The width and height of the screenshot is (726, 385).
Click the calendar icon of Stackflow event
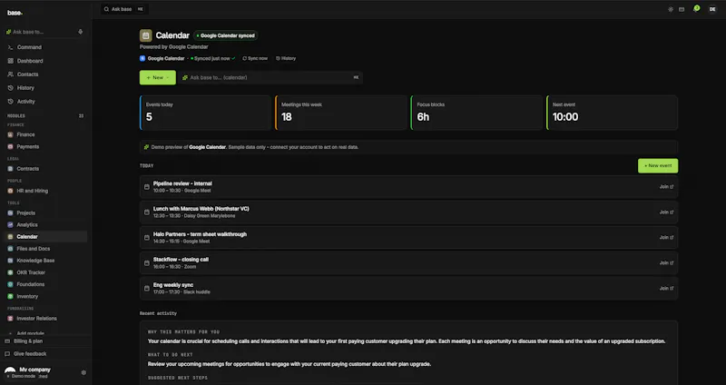point(147,263)
